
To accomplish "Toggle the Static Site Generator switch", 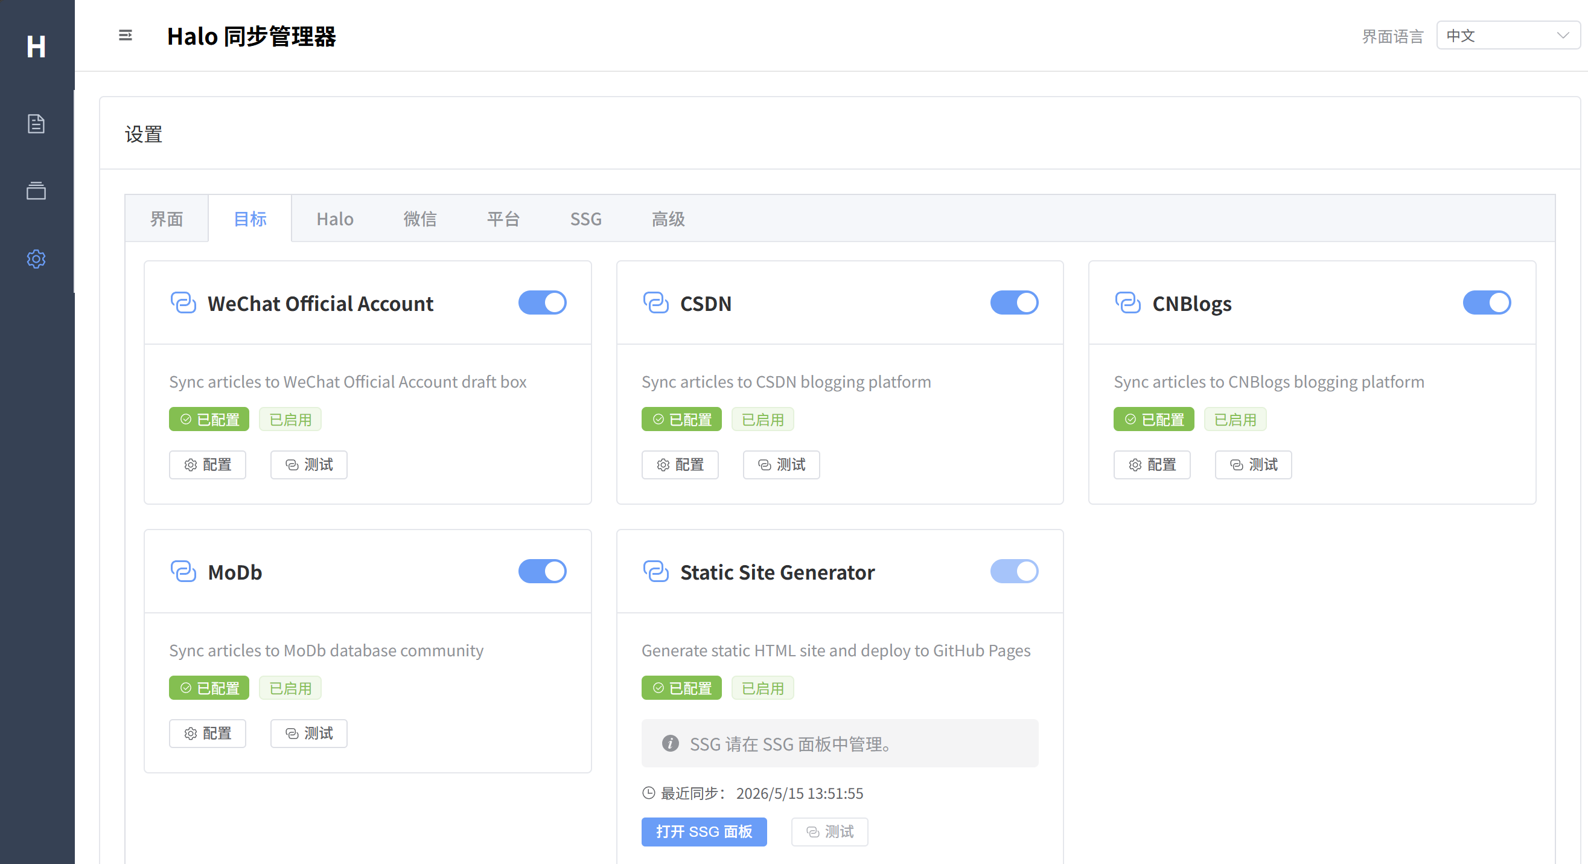I will tap(1014, 572).
